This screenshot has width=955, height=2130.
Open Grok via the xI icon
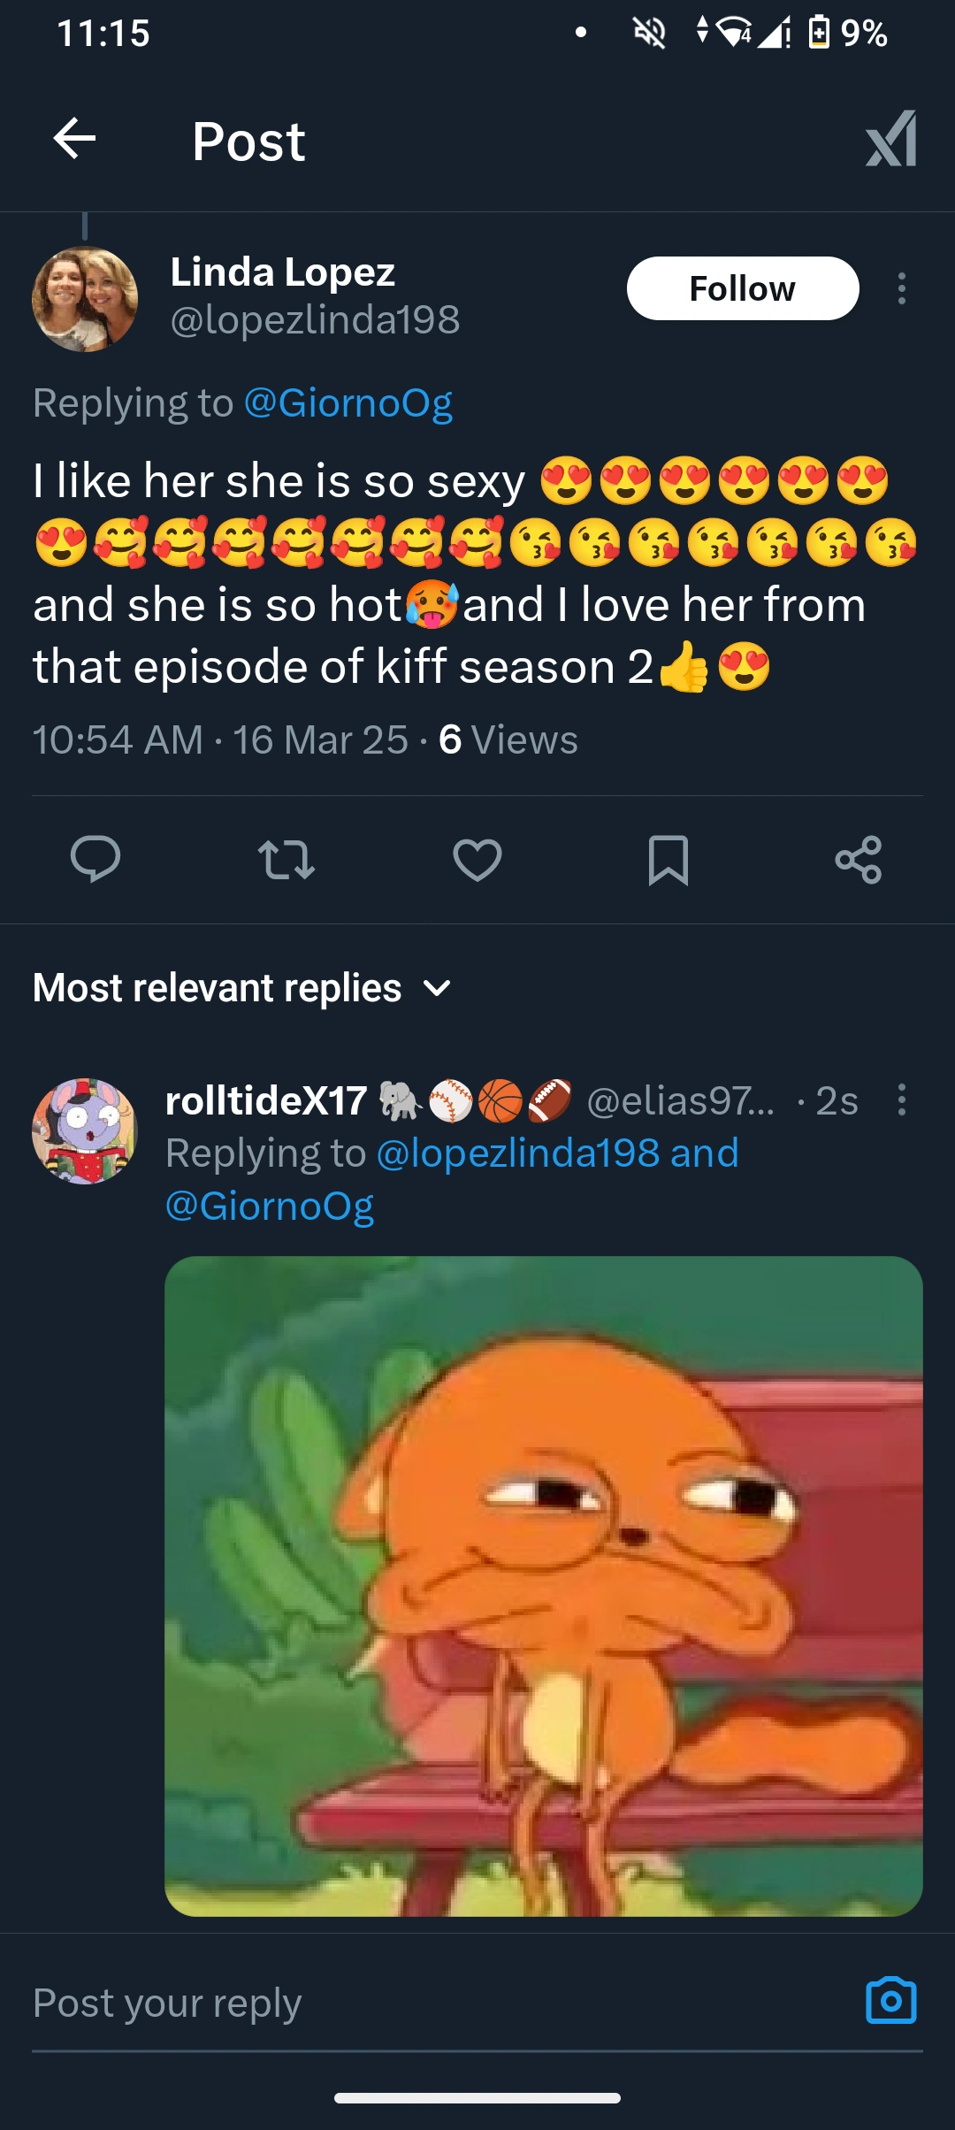(890, 139)
